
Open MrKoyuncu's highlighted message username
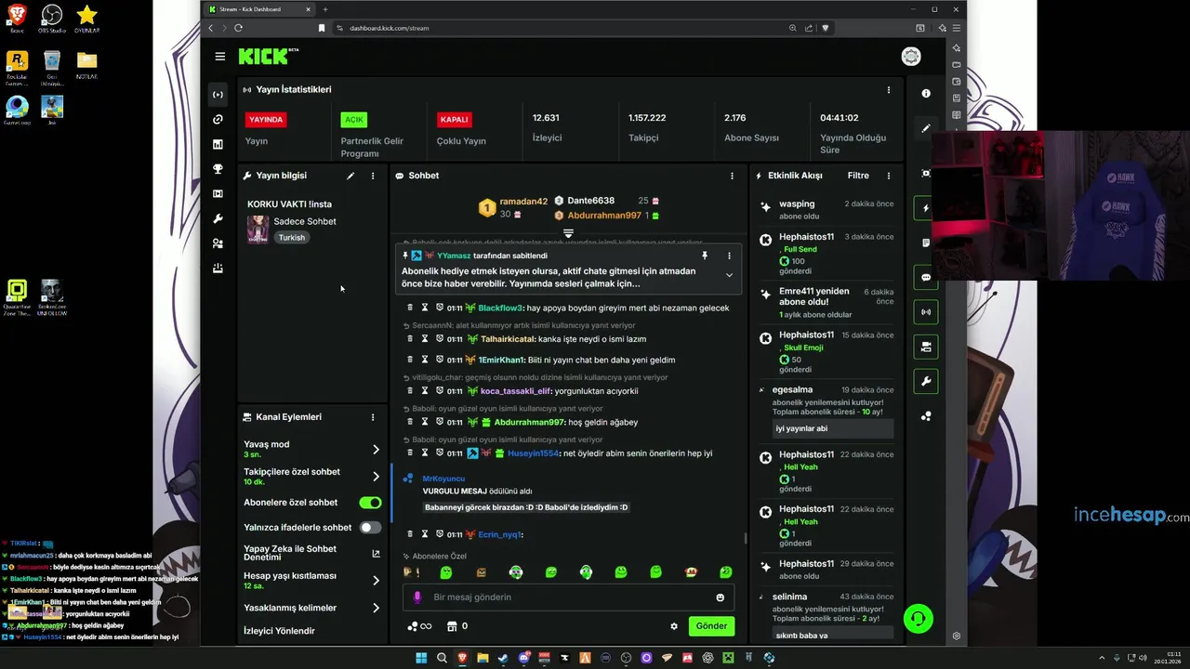(443, 479)
